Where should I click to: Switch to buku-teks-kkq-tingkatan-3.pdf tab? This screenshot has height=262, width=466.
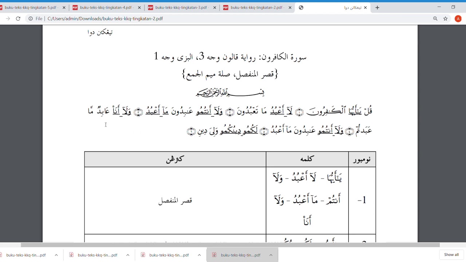click(182, 7)
